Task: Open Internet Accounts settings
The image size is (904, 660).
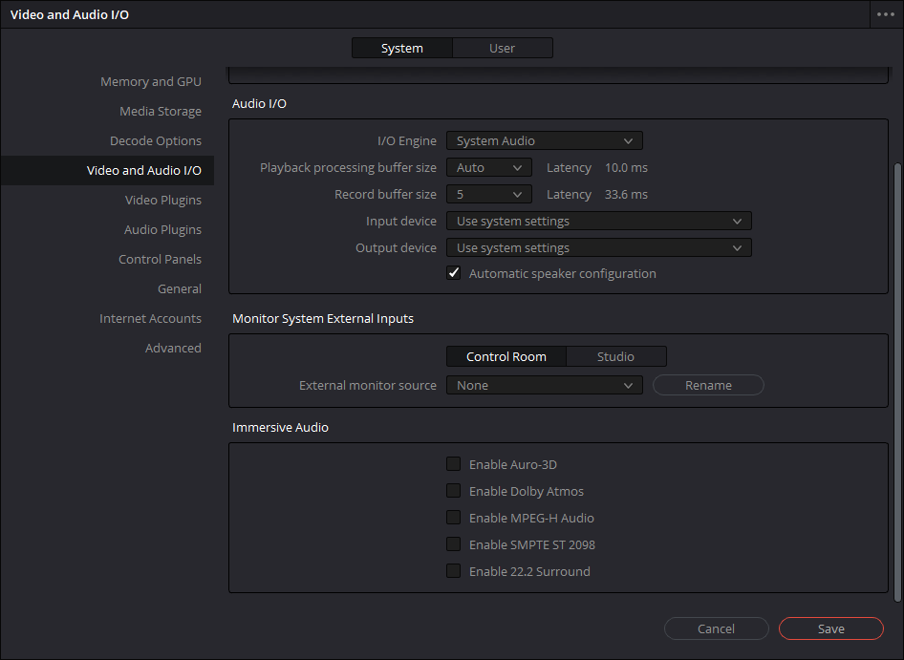Action: [150, 318]
